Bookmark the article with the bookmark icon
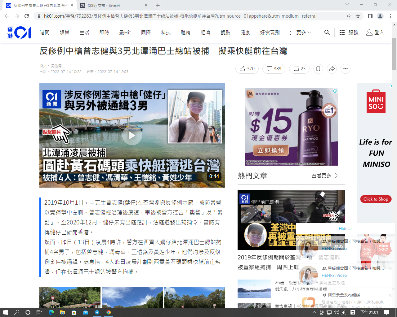 coord(318,69)
